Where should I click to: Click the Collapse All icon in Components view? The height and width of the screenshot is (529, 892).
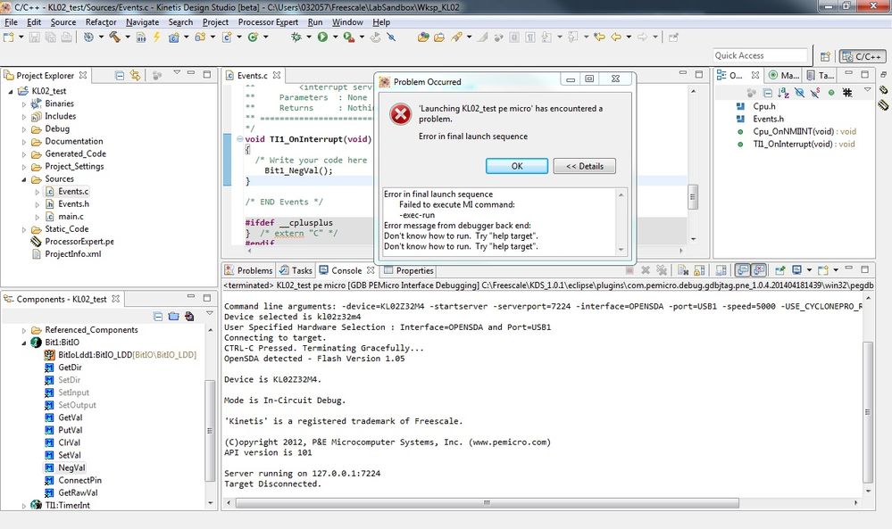tap(158, 316)
